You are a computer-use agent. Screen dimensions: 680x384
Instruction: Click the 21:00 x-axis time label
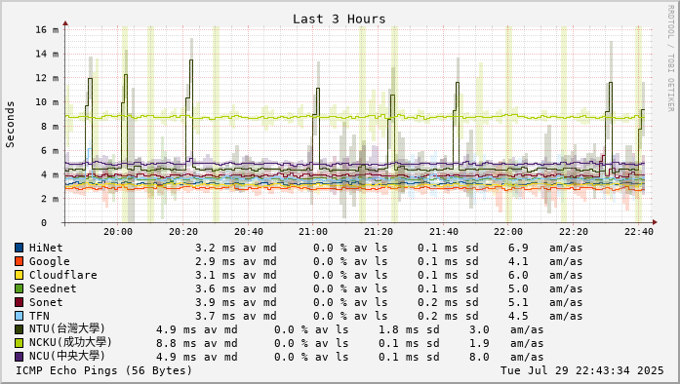(313, 232)
